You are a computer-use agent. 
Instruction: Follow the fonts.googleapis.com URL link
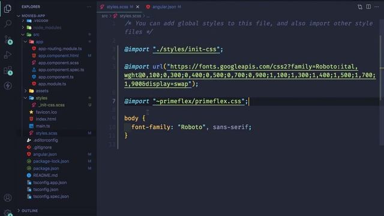click(250, 75)
